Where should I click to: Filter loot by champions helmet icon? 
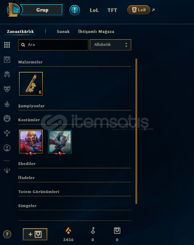(x=7, y=74)
